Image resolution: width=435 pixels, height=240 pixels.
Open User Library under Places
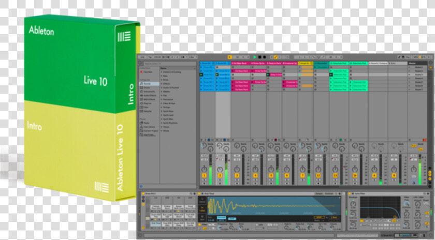click(149, 127)
